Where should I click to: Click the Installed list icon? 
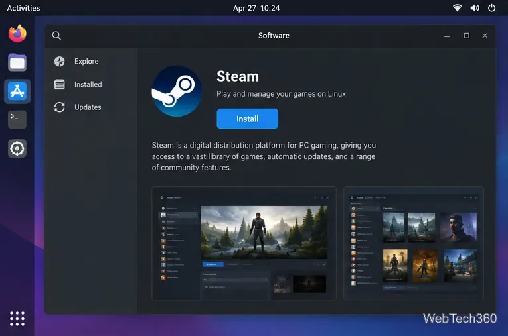(59, 84)
